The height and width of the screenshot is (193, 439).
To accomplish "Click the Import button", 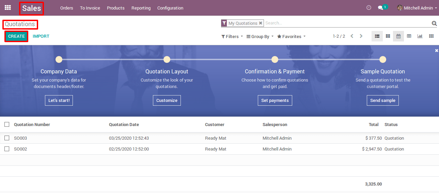I will tap(41, 36).
